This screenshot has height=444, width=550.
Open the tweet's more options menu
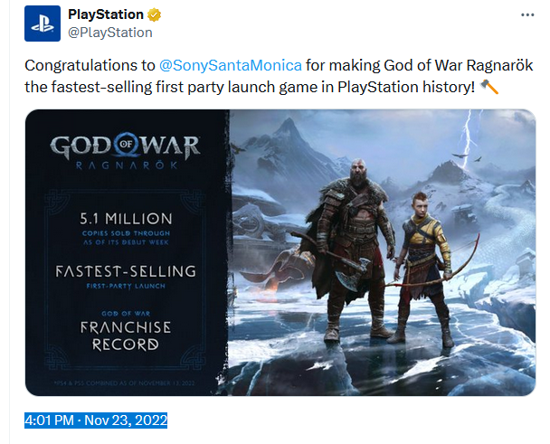[x=527, y=15]
